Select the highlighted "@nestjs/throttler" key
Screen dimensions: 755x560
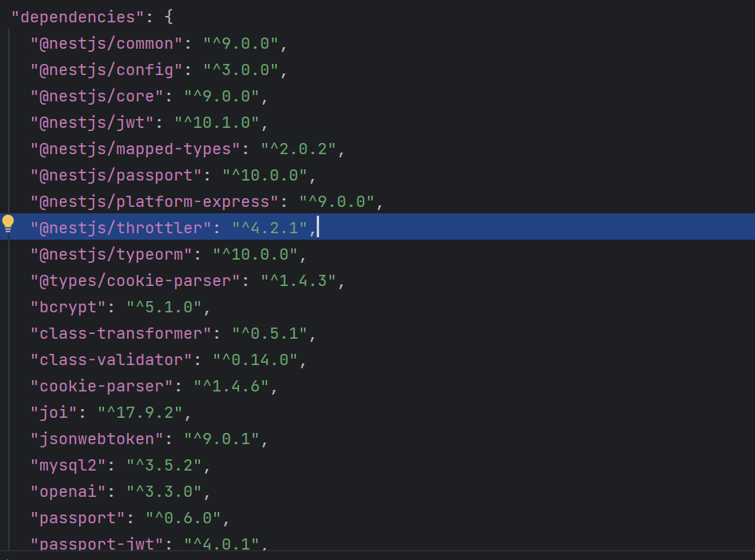click(x=121, y=228)
